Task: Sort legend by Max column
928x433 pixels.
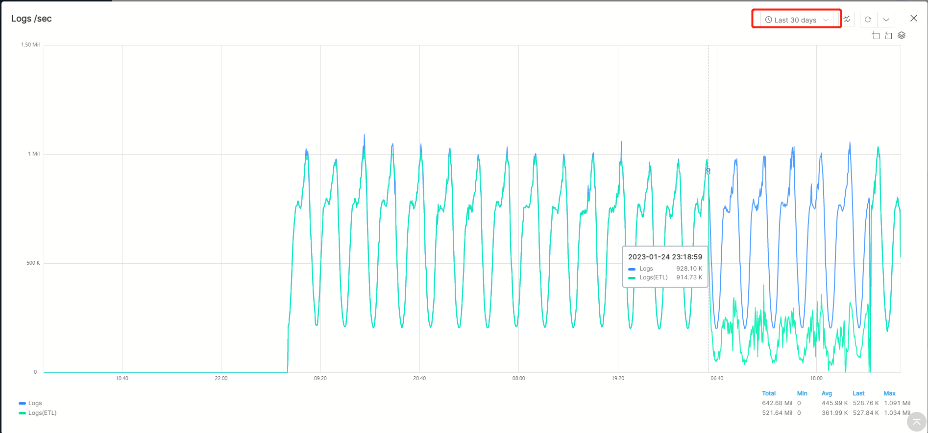Action: 889,393
